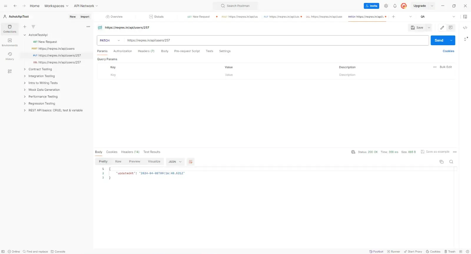This screenshot has width=471, height=254.
Task: Create new collection with plus icon
Action: click(25, 27)
